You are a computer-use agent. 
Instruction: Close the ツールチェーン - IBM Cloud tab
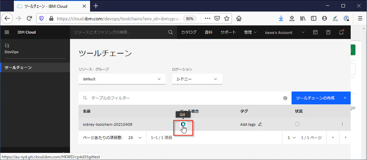pos(84,6)
